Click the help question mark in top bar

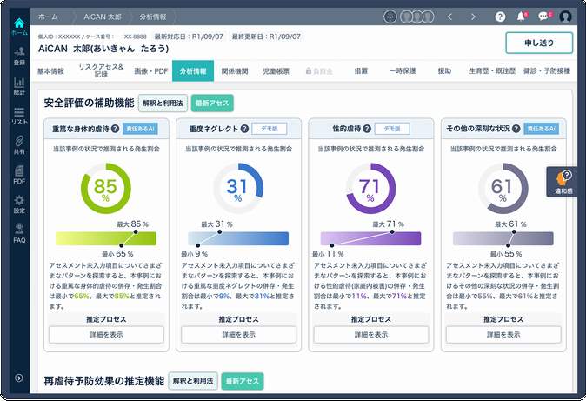pyautogui.click(x=500, y=17)
